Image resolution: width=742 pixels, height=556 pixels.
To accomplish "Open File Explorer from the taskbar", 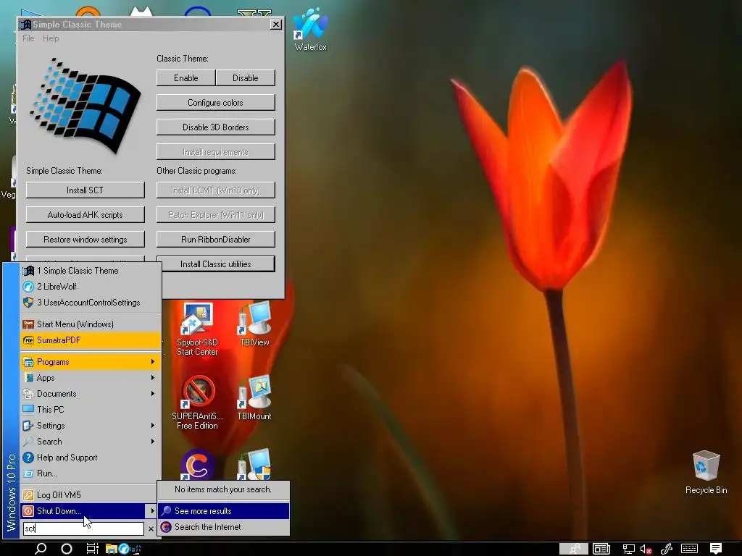I will pyautogui.click(x=111, y=549).
